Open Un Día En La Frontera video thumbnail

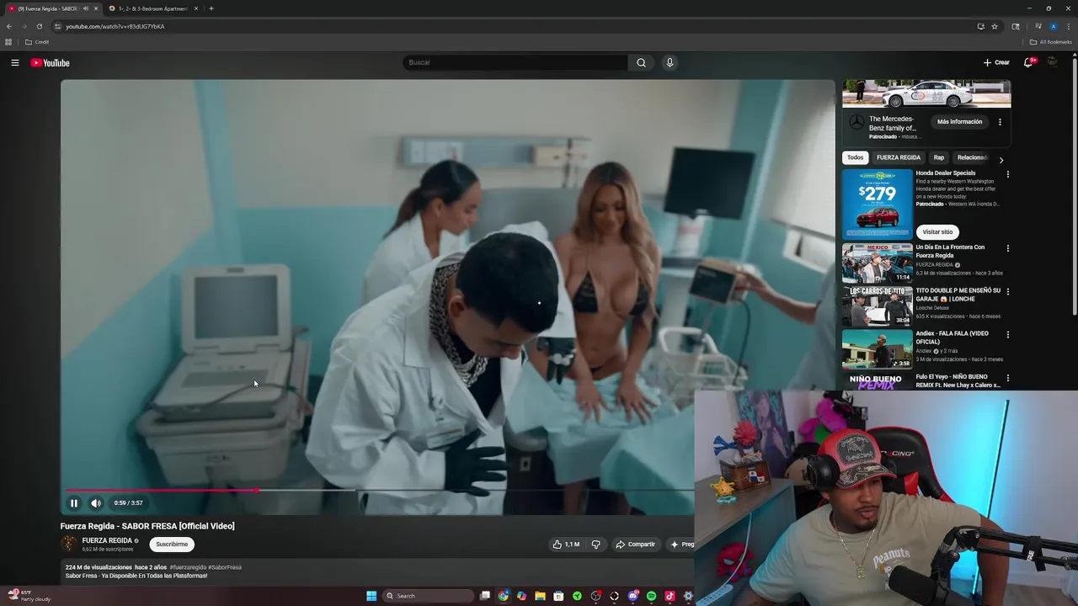pos(878,263)
